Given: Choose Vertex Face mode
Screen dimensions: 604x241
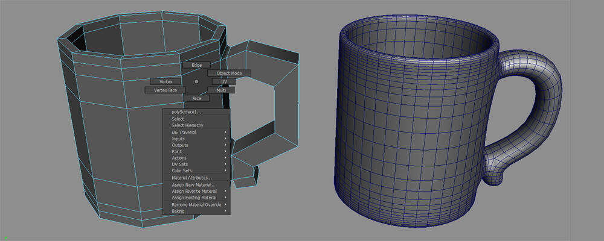Looking at the screenshot, I should (x=165, y=90).
